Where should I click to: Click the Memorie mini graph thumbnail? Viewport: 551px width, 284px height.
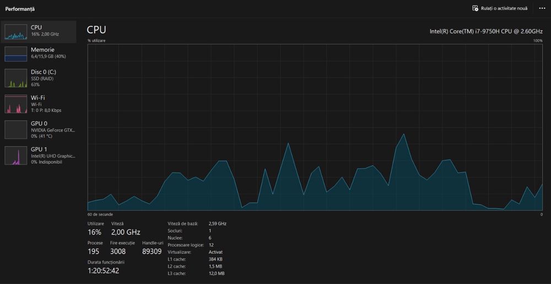coord(16,54)
